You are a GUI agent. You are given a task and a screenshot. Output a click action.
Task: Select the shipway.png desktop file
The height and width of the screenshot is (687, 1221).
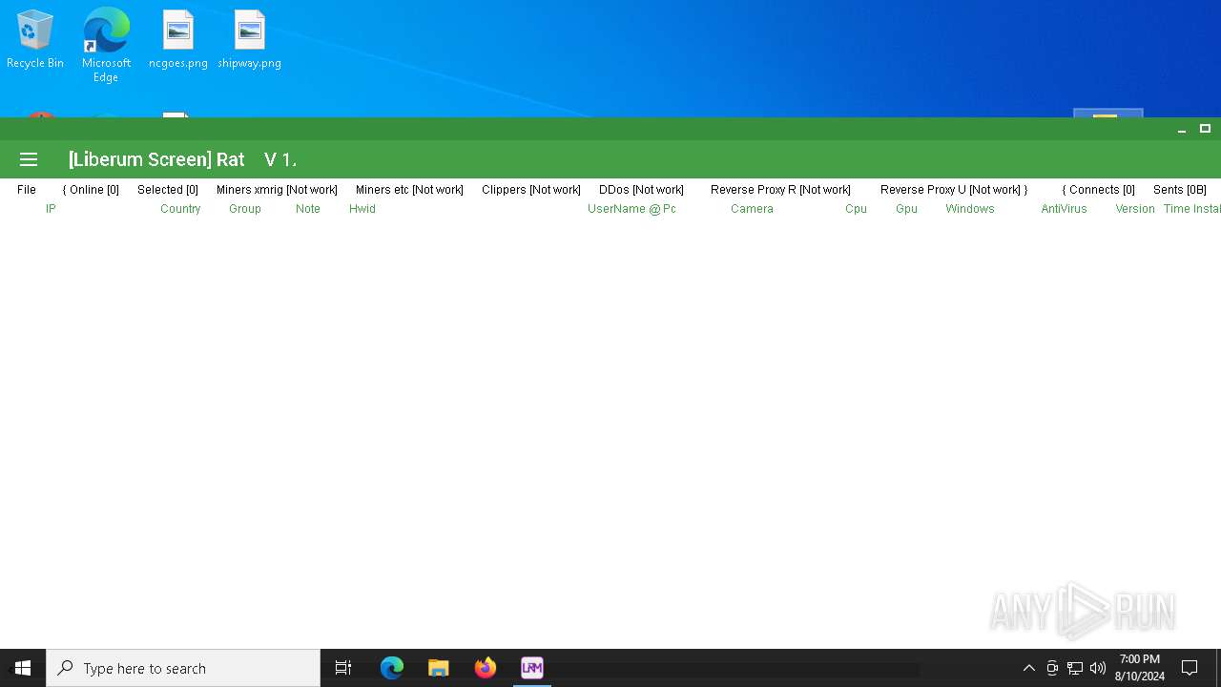pyautogui.click(x=249, y=40)
